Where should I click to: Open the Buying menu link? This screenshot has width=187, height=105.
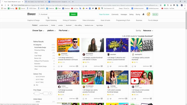point(138,14)
